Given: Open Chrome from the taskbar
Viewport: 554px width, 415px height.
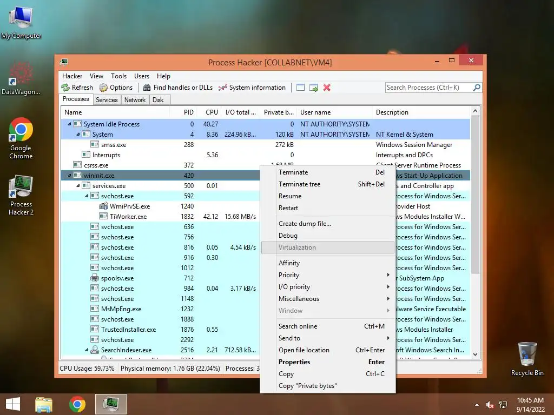Looking at the screenshot, I should (x=77, y=404).
